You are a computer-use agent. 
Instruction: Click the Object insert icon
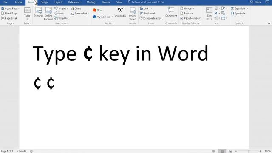coord(223,18)
